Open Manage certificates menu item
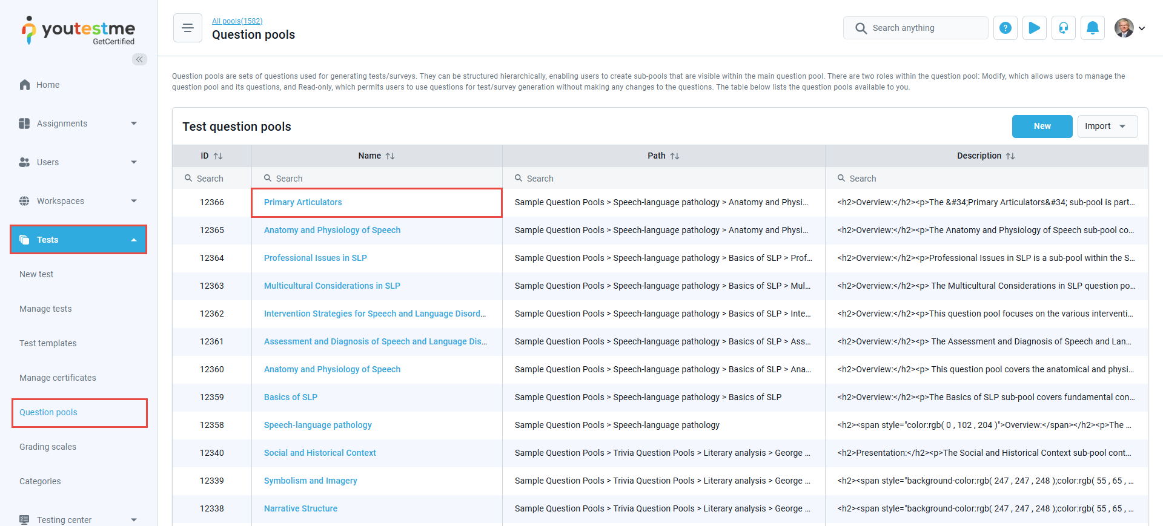The image size is (1163, 526). 58,378
